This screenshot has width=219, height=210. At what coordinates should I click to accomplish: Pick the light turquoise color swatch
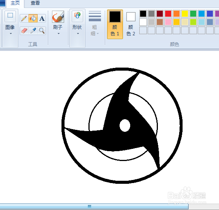tap(202, 22)
